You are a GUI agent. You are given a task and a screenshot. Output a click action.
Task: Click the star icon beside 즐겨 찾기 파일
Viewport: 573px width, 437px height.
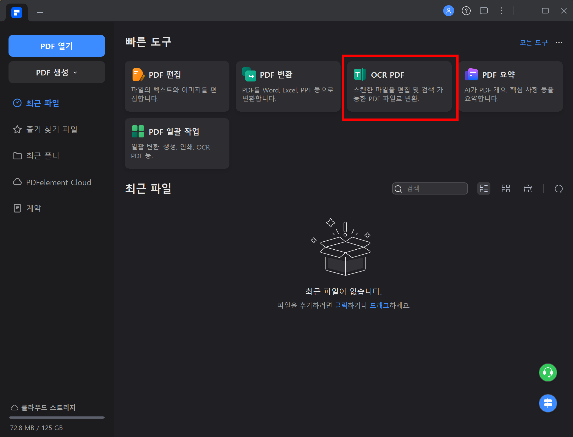[x=17, y=129]
